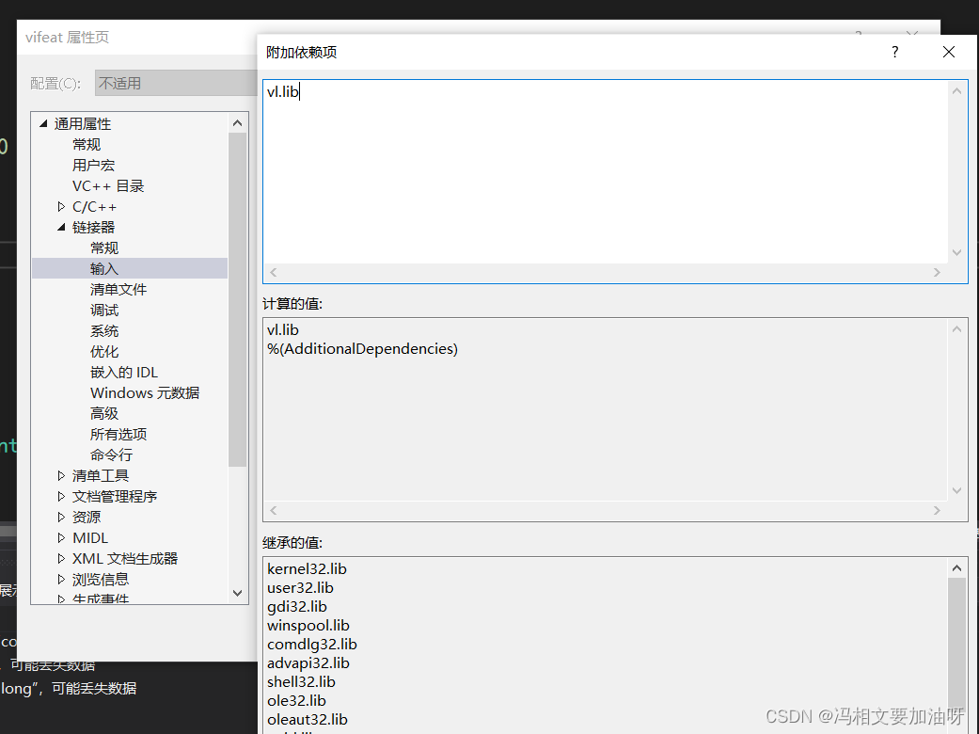Click vl.lib in 计算的值 list
Viewport: 979px width, 734px height.
(x=283, y=330)
